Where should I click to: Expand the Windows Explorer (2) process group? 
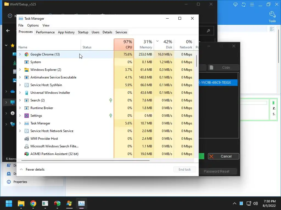pos(20,70)
